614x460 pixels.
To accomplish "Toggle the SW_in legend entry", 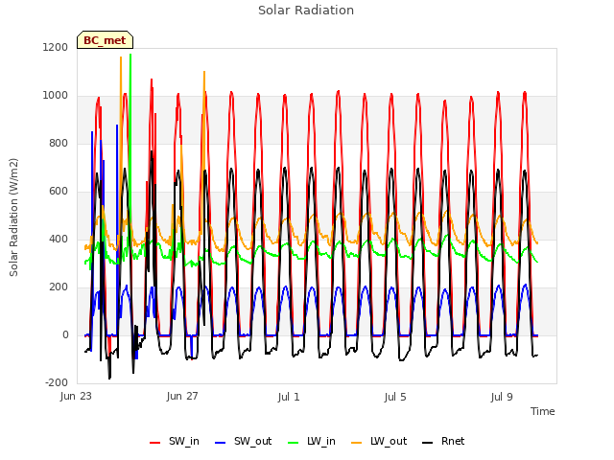I will click(175, 441).
